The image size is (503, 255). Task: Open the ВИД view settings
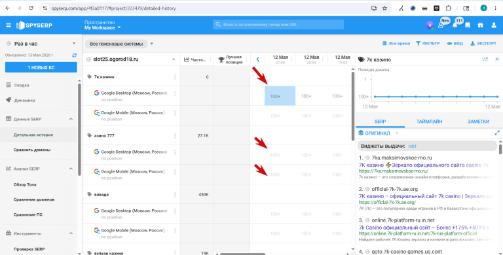(455, 43)
